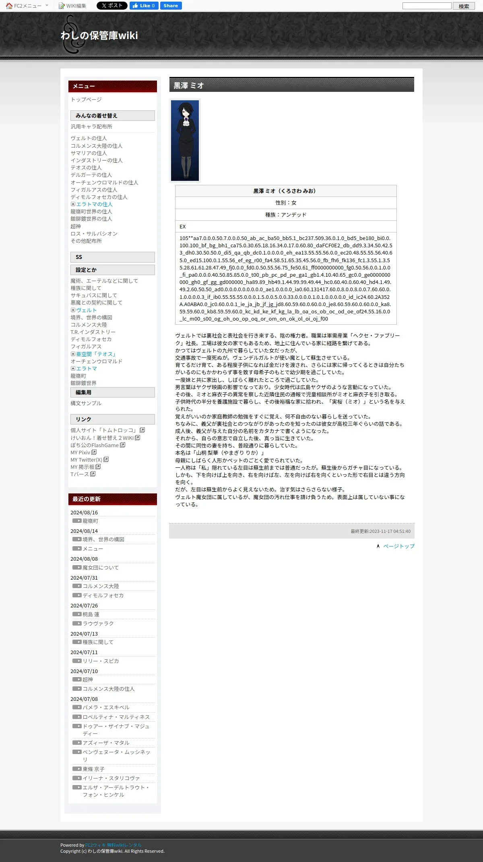Click arrow icon beside 龍嶺町 update
The width and height of the screenshot is (483, 862).
[77, 521]
